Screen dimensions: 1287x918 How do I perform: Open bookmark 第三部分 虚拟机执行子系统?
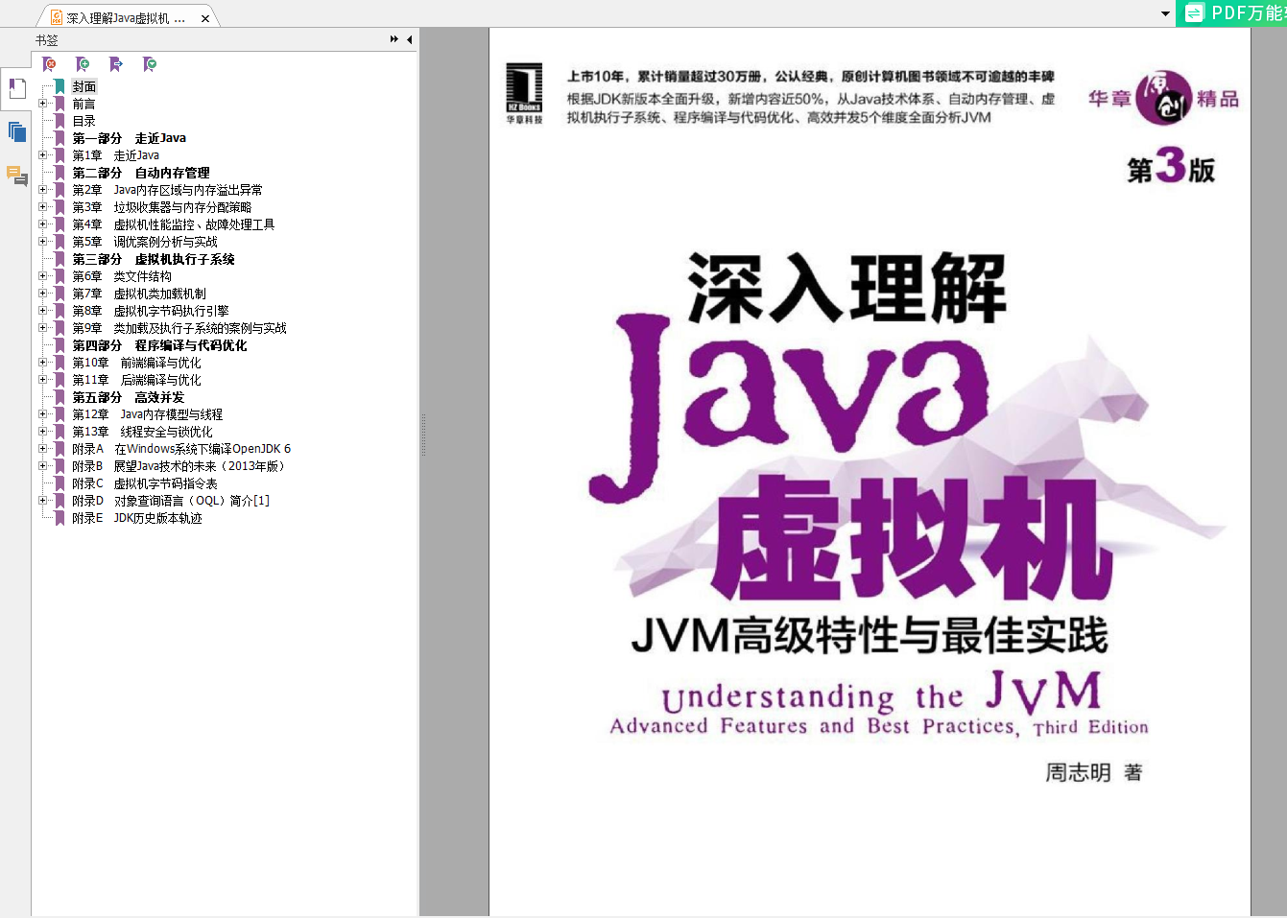[x=154, y=259]
